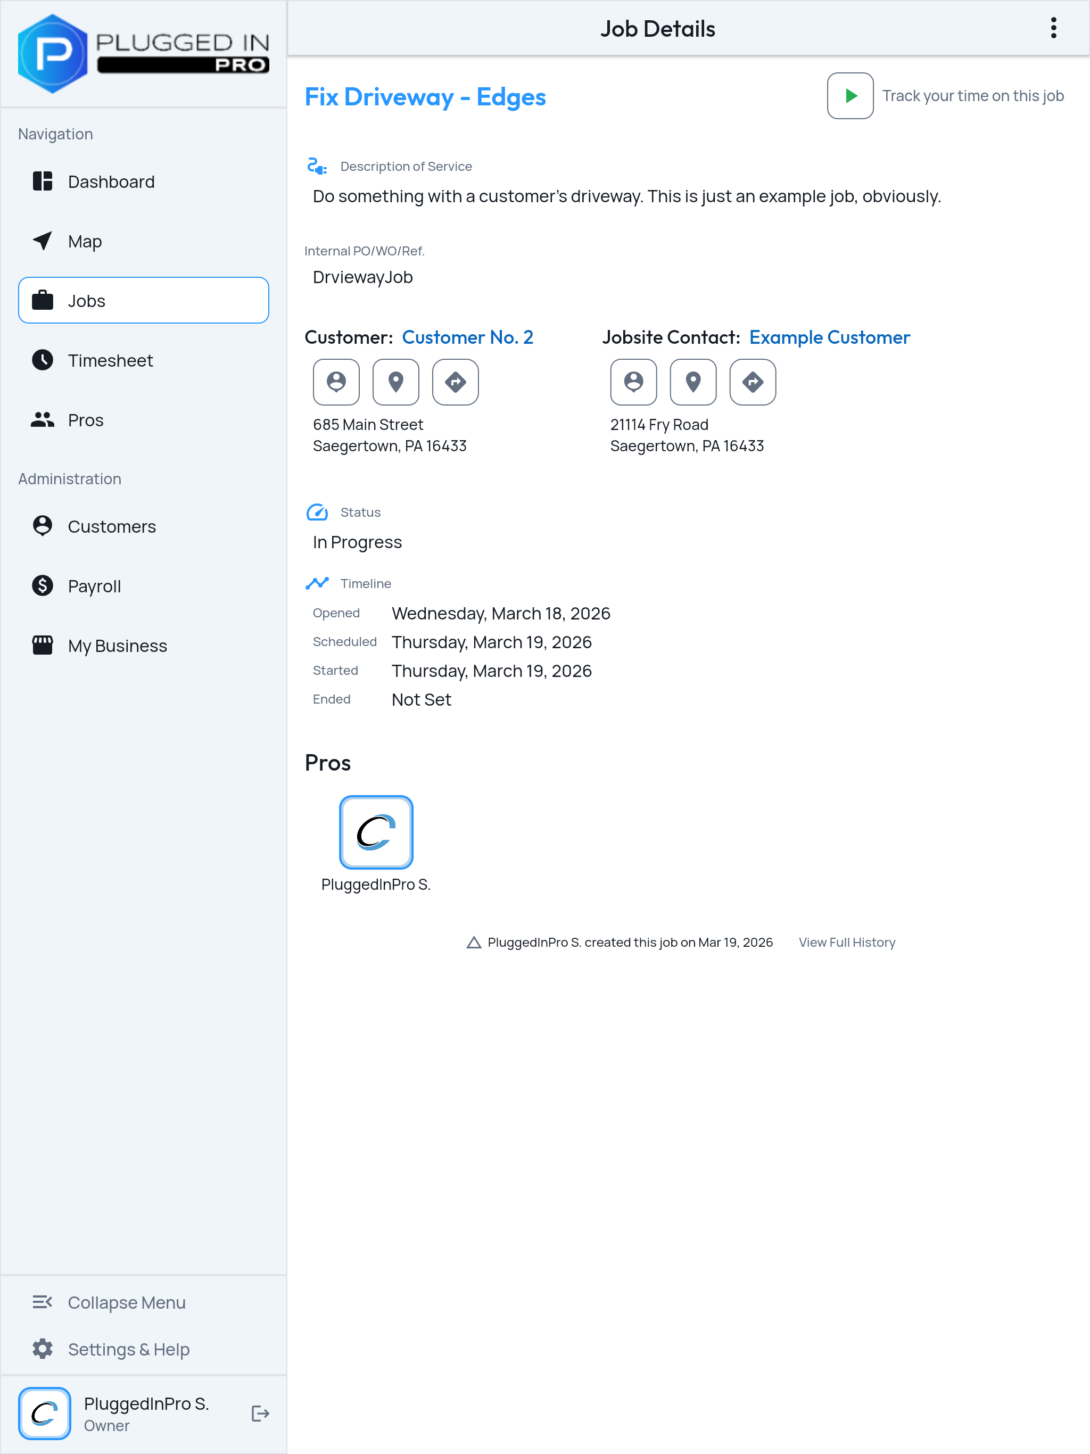Click the 'Track your time on this job' text
This screenshot has width=1090, height=1454.
point(973,96)
